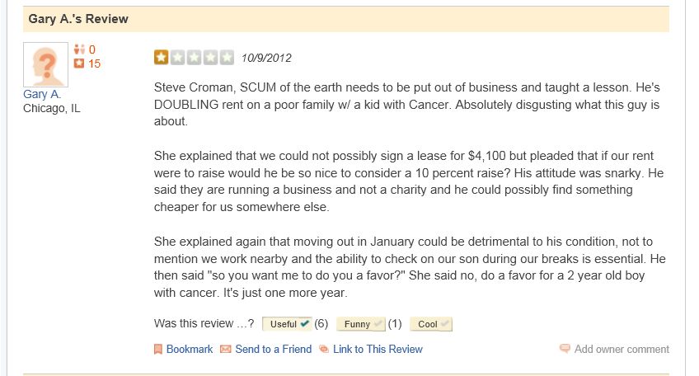Open Gary A.'s profile via name link

pos(42,94)
